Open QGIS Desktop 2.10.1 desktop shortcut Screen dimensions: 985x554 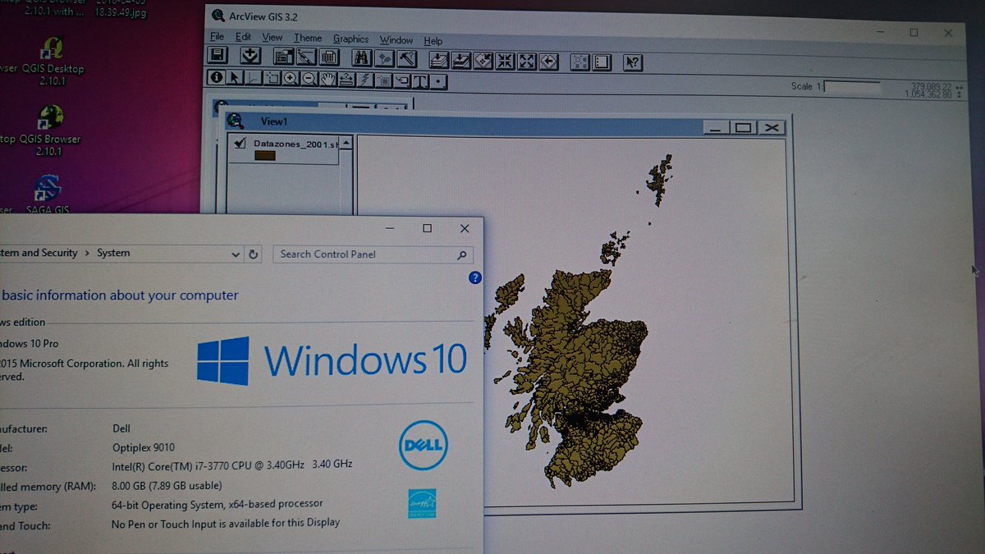point(52,62)
